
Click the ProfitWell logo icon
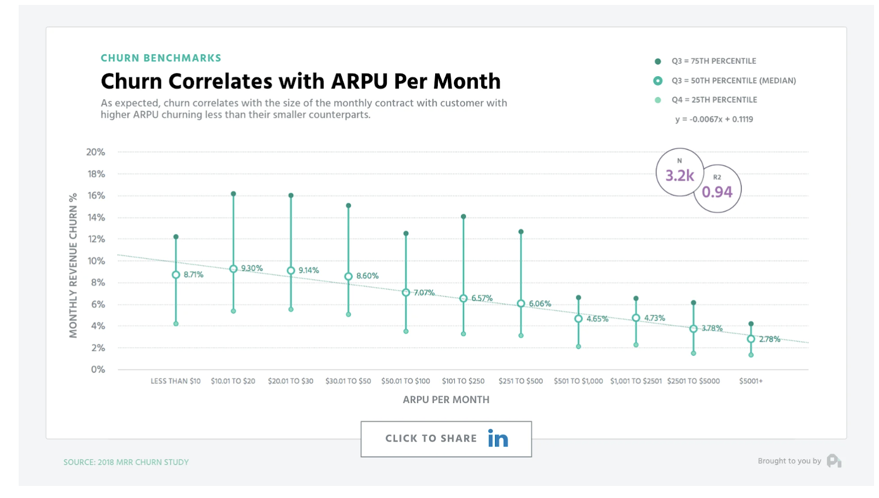click(x=833, y=461)
